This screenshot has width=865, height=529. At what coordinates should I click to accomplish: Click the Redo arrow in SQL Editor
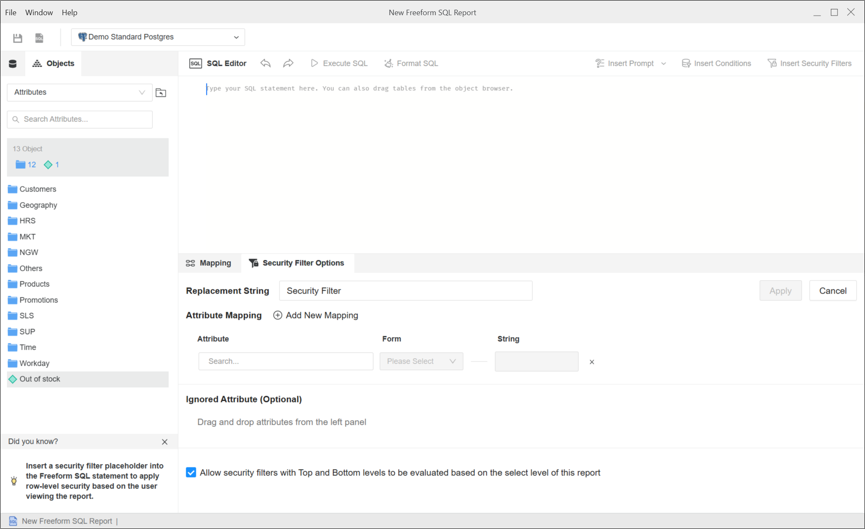coord(288,63)
